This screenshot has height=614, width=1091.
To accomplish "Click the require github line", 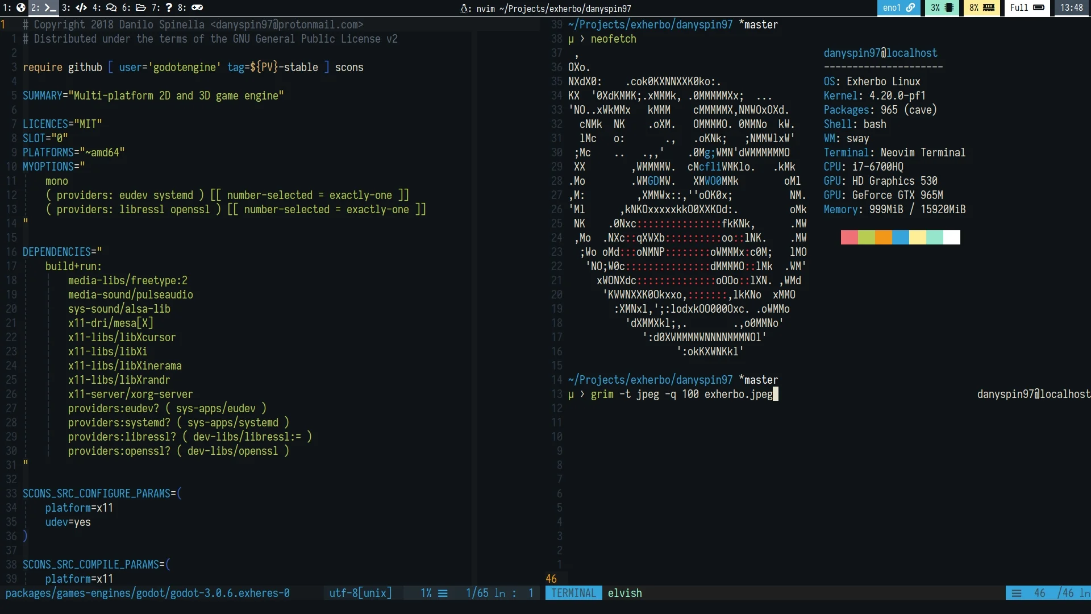I will 193,67.
